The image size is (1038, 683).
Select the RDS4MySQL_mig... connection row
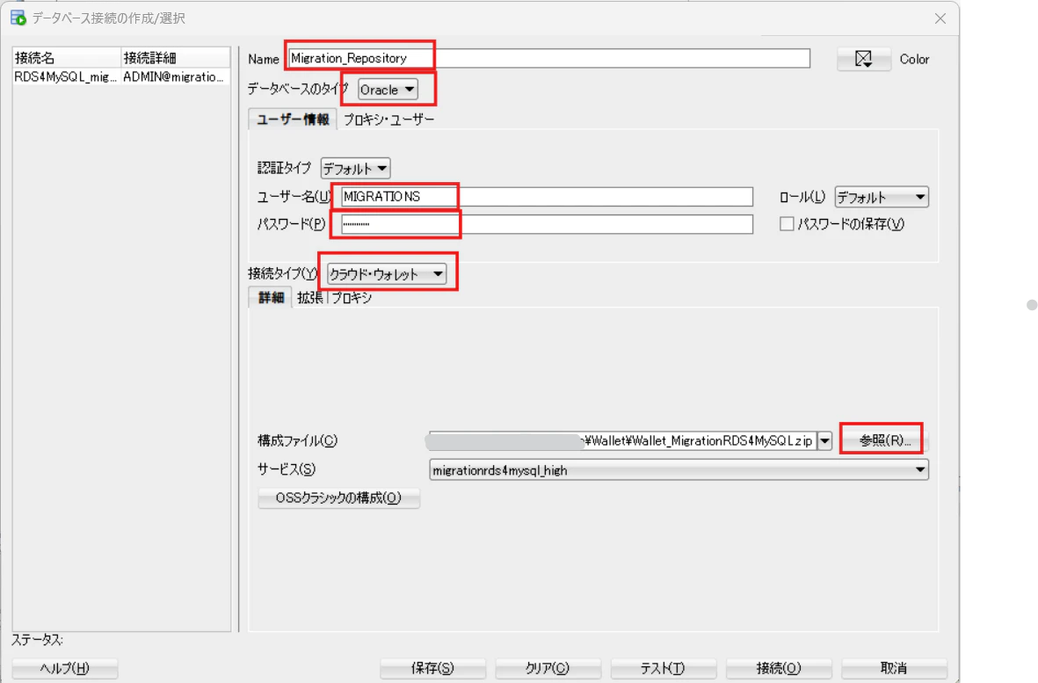coord(121,76)
